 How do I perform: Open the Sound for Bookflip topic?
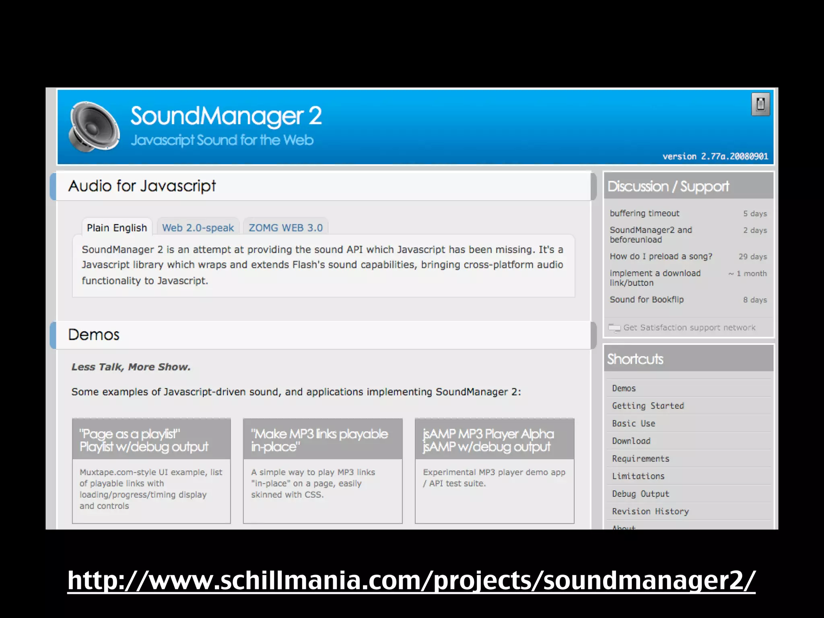coord(647,299)
